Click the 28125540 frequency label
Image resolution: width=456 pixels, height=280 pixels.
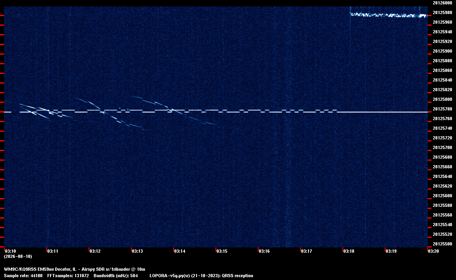[x=442, y=224]
